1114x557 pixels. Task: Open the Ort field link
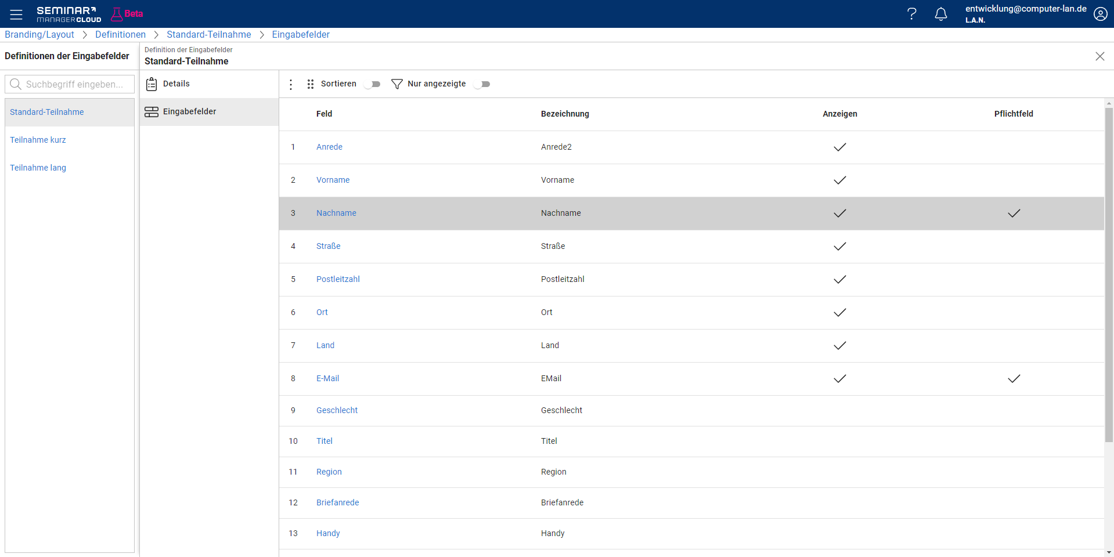pyautogui.click(x=322, y=313)
